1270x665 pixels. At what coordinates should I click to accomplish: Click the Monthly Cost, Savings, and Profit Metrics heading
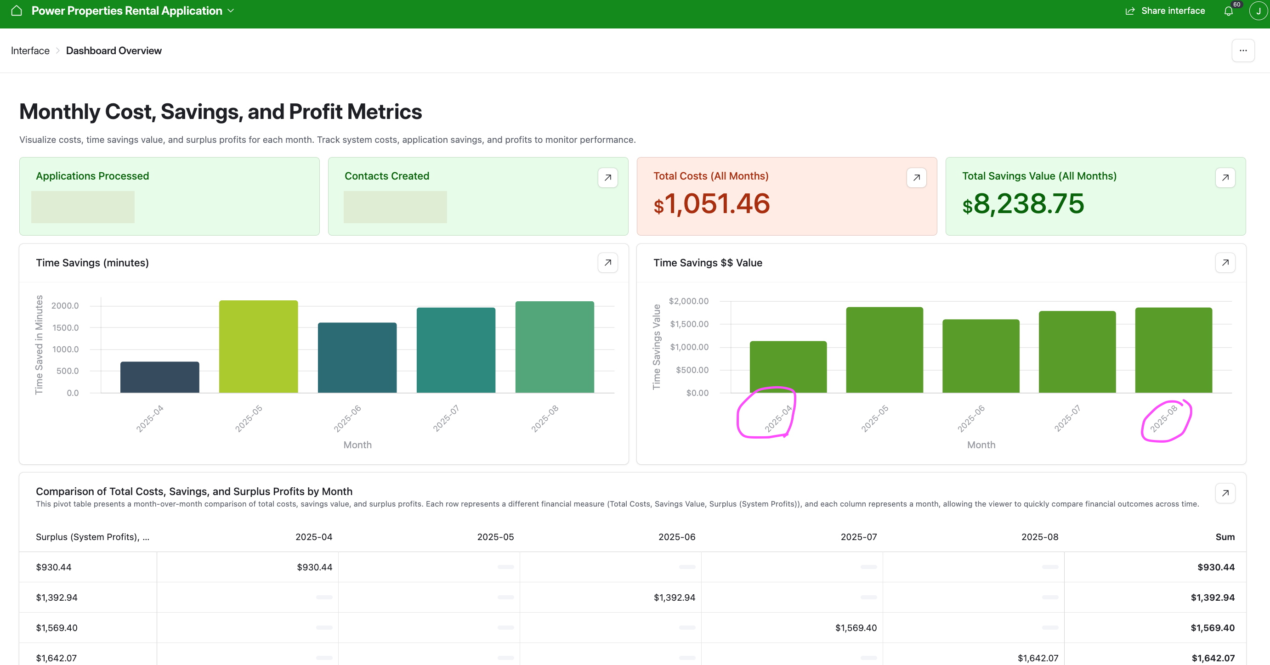click(x=221, y=112)
